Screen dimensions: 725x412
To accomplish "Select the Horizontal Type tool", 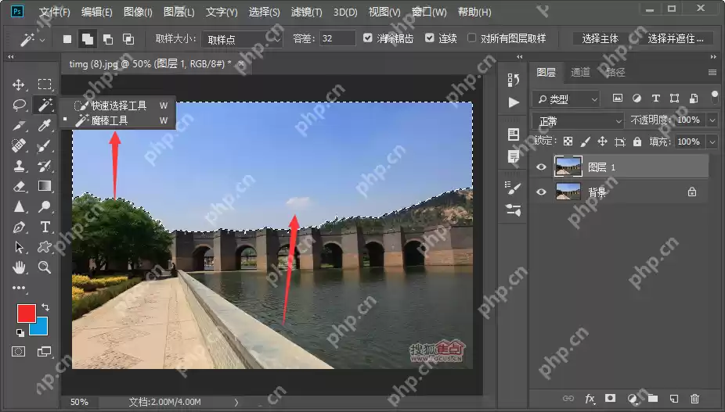I will pos(45,227).
